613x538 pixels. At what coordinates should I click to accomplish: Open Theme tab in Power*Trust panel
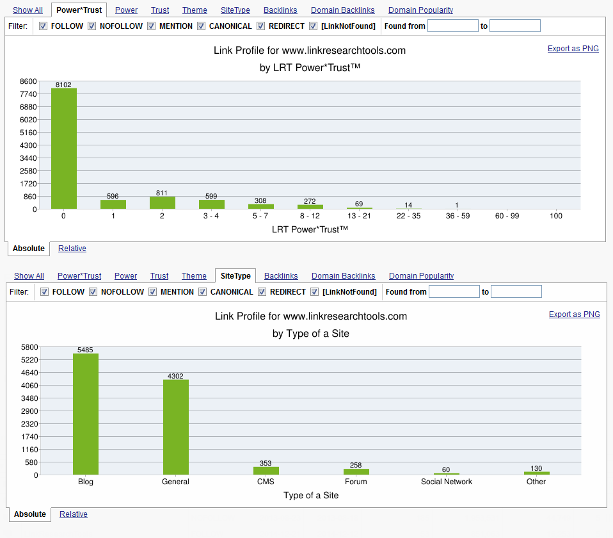point(195,10)
